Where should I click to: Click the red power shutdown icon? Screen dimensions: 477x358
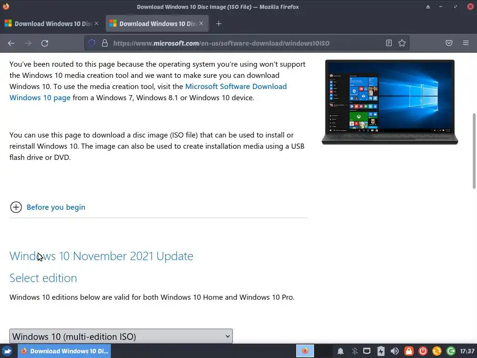423,351
